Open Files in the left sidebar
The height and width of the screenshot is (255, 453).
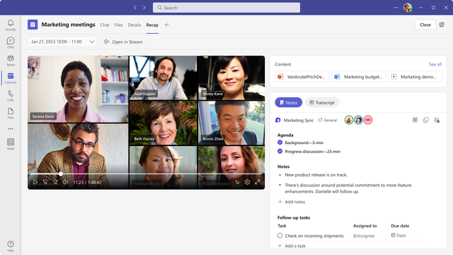pyautogui.click(x=10, y=113)
